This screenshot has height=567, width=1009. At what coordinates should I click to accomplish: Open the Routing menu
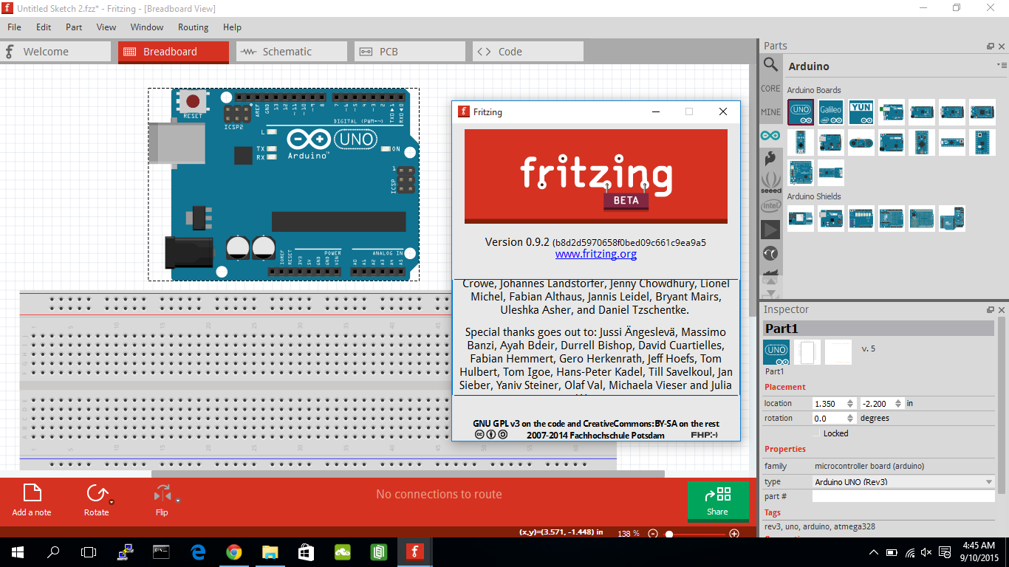[x=193, y=27]
